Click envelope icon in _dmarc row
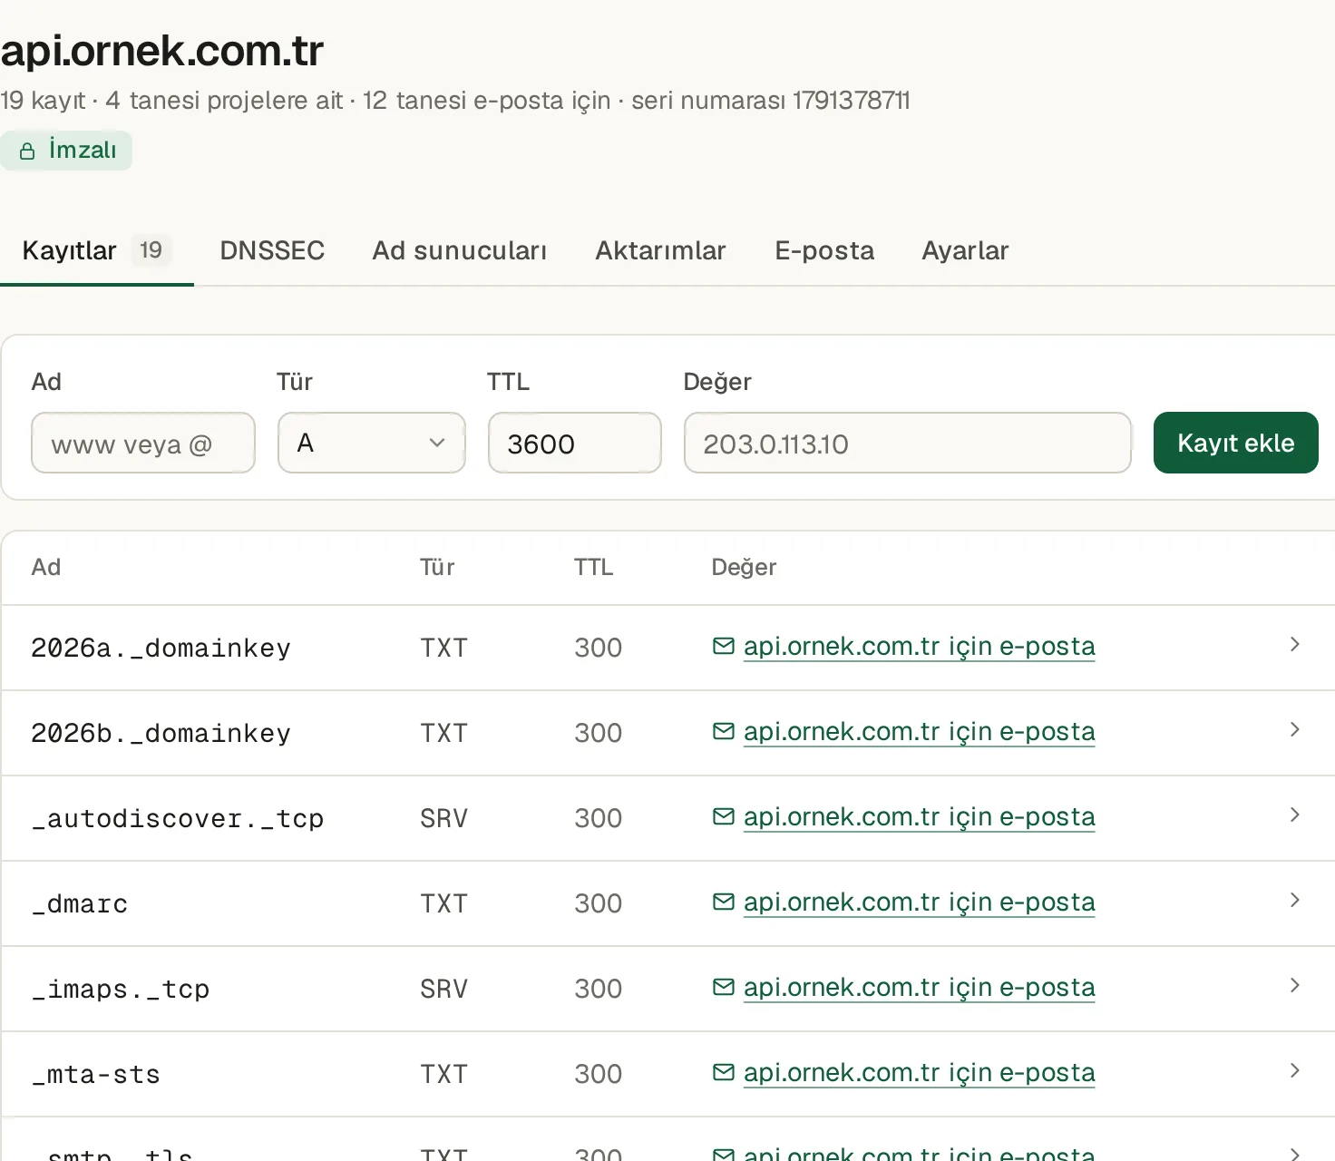 tap(724, 902)
